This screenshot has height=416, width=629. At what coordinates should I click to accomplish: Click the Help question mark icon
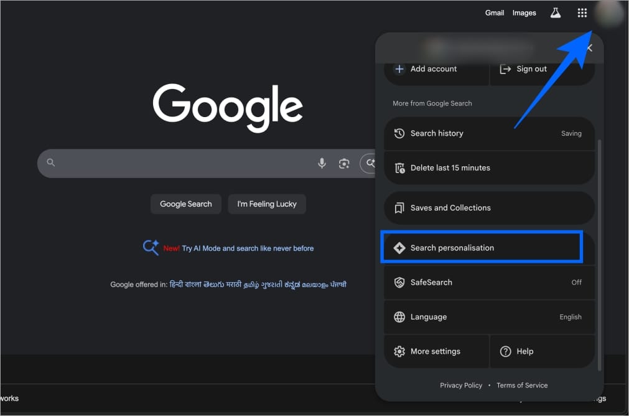pyautogui.click(x=506, y=351)
